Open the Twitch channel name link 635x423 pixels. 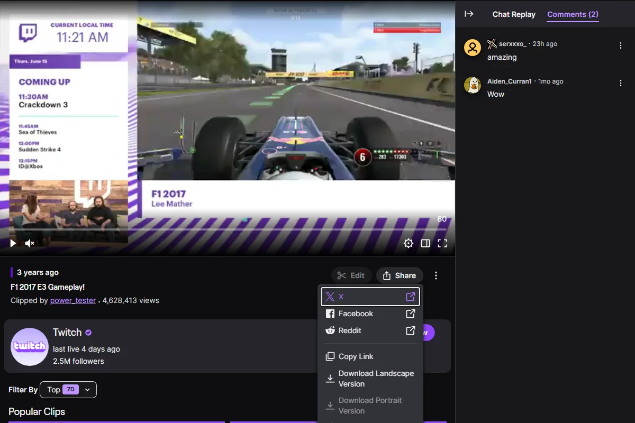[67, 333]
